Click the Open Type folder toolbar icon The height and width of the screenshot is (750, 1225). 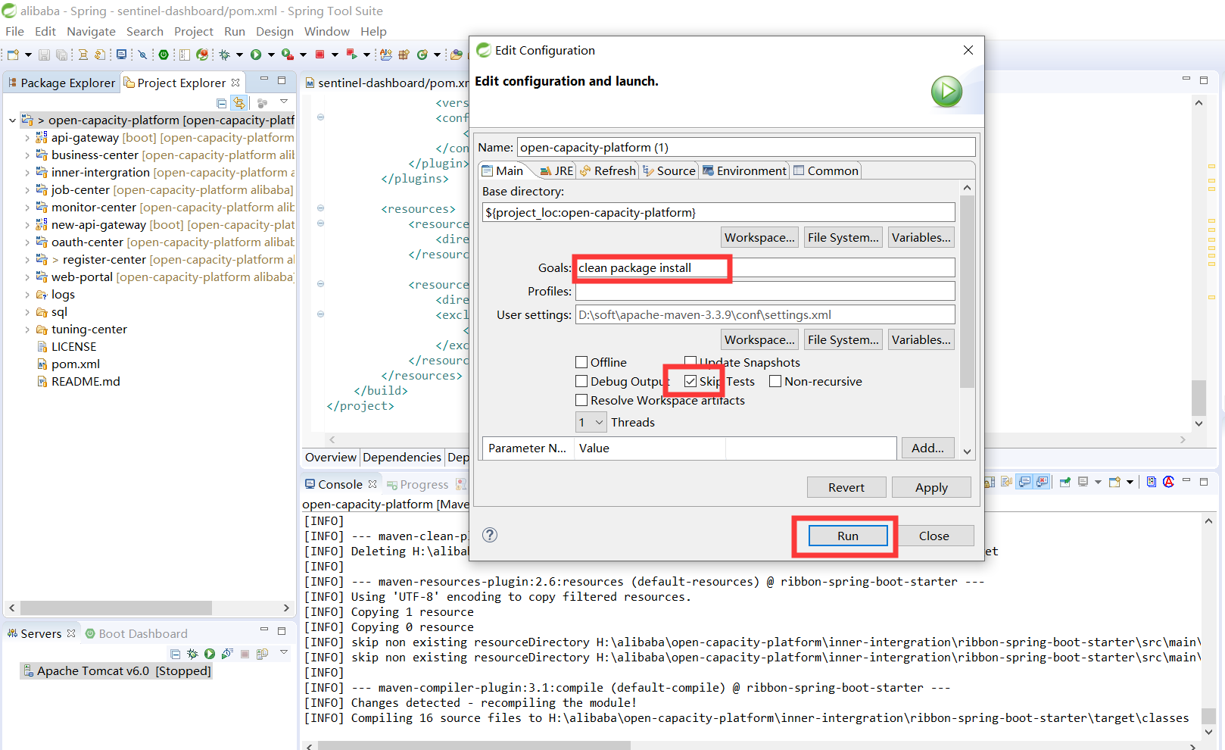pos(456,55)
